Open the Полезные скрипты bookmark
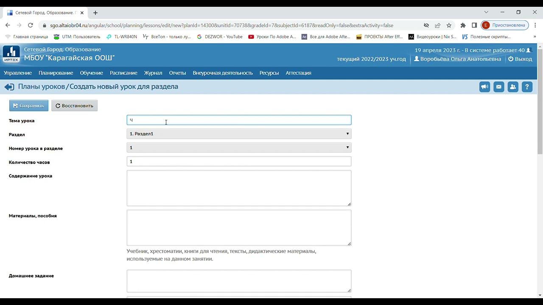The width and height of the screenshot is (543, 305). [x=486, y=37]
